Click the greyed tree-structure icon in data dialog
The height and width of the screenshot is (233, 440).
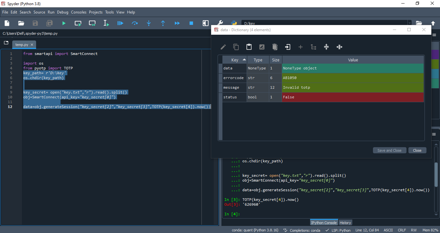click(313, 47)
